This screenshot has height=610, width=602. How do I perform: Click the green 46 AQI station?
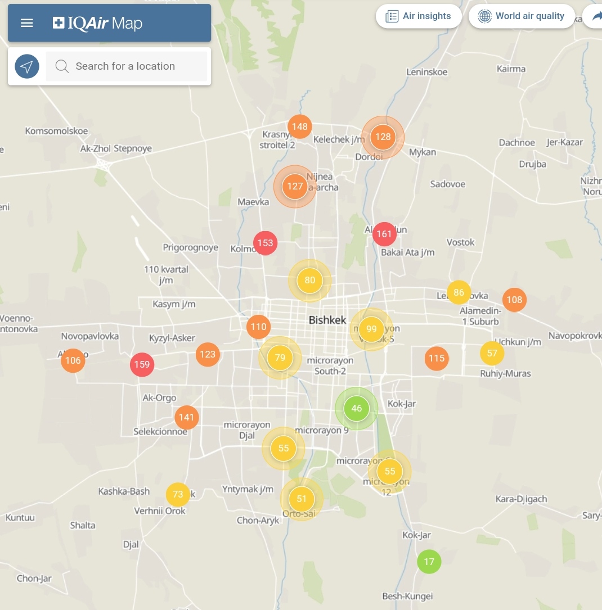(x=356, y=408)
